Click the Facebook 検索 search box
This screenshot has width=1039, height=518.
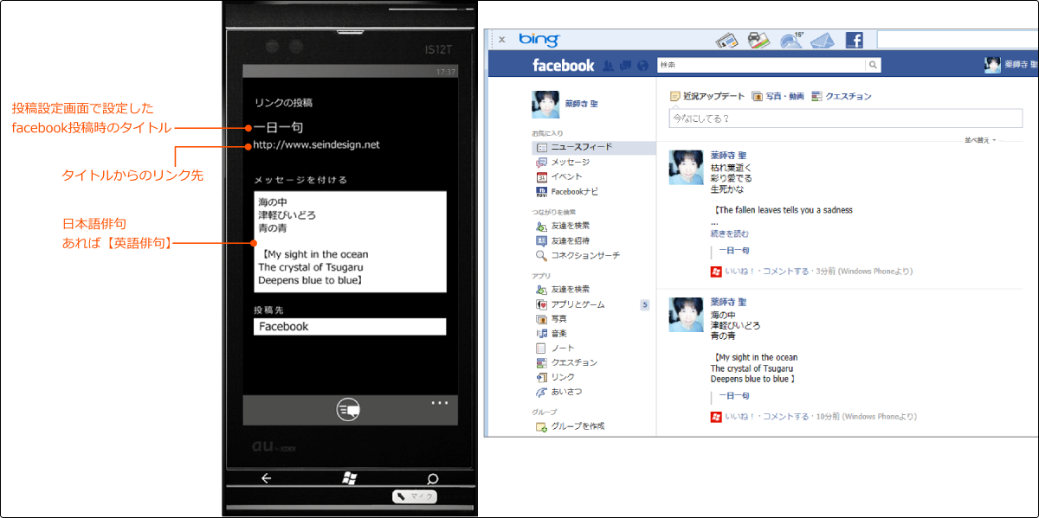pos(761,65)
